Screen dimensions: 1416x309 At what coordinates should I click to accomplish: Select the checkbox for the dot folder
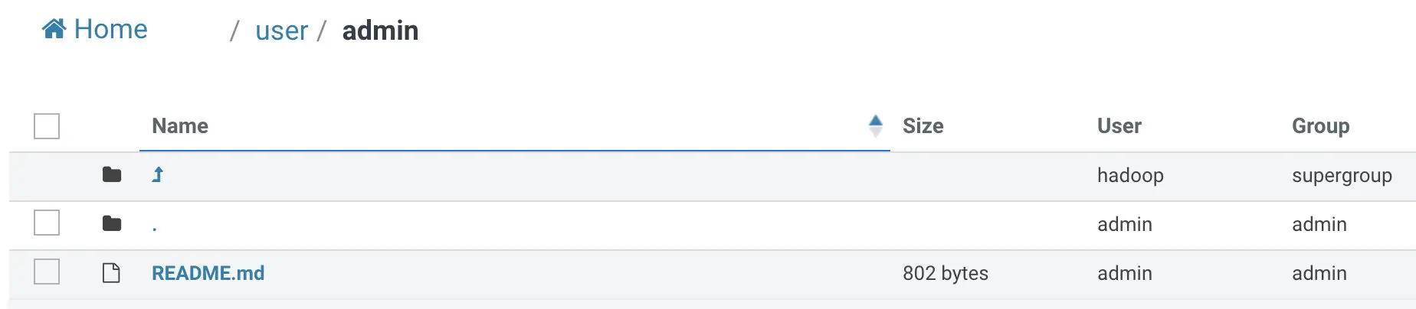[x=47, y=223]
